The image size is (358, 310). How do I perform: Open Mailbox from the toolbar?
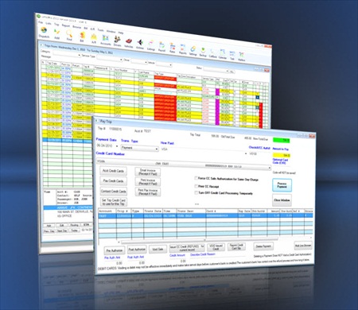click(241, 56)
